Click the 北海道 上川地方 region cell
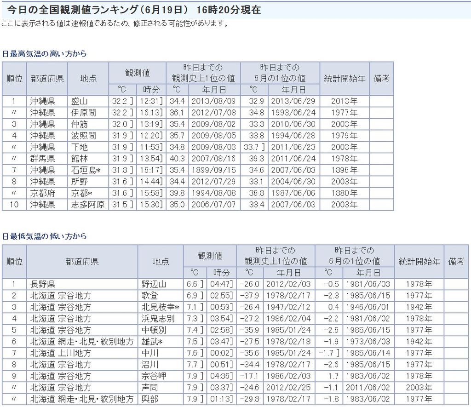 61,353
